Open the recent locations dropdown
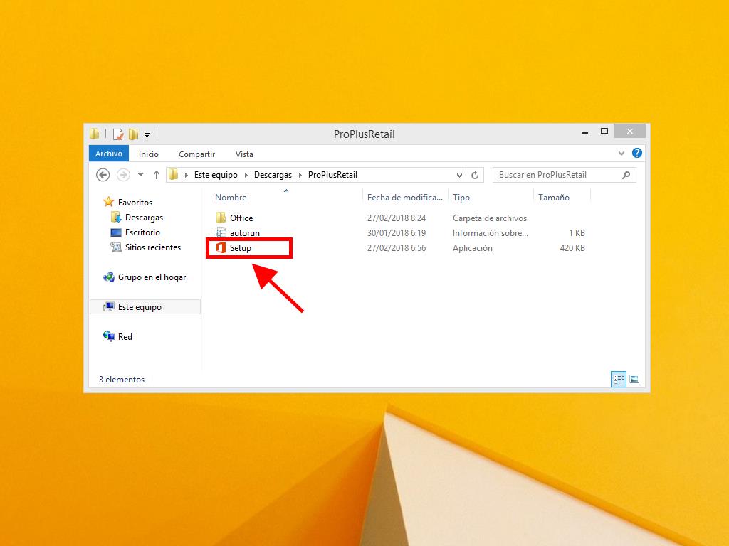 (140, 175)
